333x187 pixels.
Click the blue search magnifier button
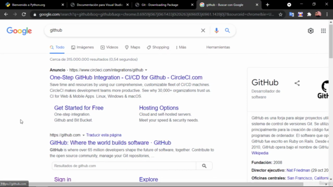point(227,31)
